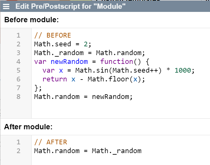210x165 pixels.
Task: Click line number 1 in Before module gutter
Action: tap(18, 35)
